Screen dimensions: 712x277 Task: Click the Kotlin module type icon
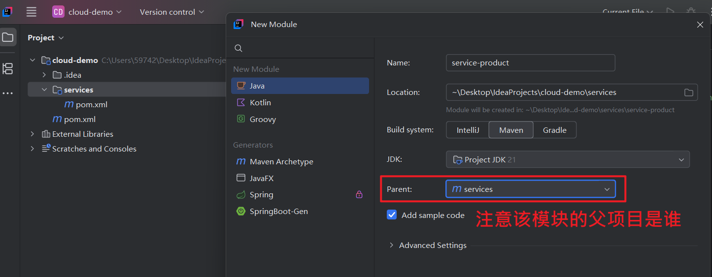pos(241,102)
